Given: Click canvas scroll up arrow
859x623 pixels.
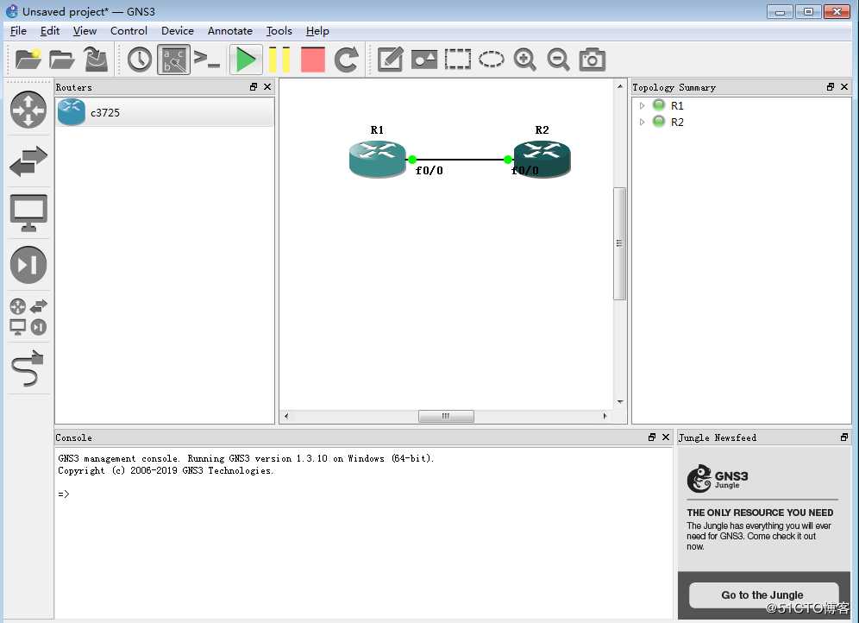Looking at the screenshot, I should click(x=619, y=86).
